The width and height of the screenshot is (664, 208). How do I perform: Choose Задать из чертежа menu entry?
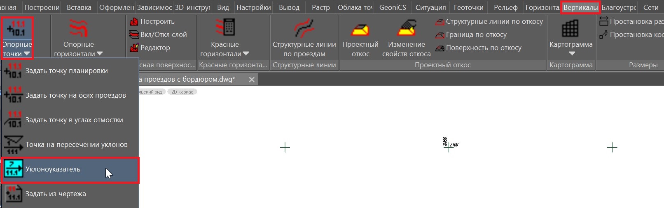[x=56, y=194]
